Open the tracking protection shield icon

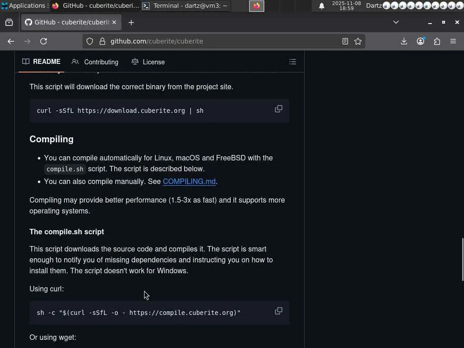[x=90, y=41]
